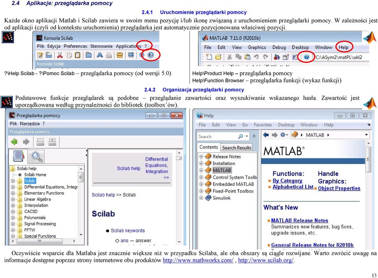Screen dimensions: 378x278
Task: Select the Installation item in MATLAB Help
Action: (224, 163)
